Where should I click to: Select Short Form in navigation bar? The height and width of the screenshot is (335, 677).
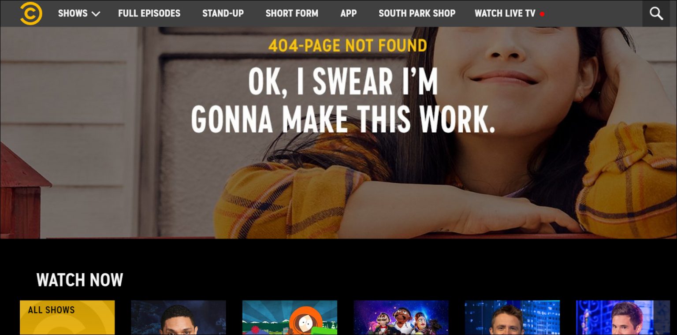point(291,13)
